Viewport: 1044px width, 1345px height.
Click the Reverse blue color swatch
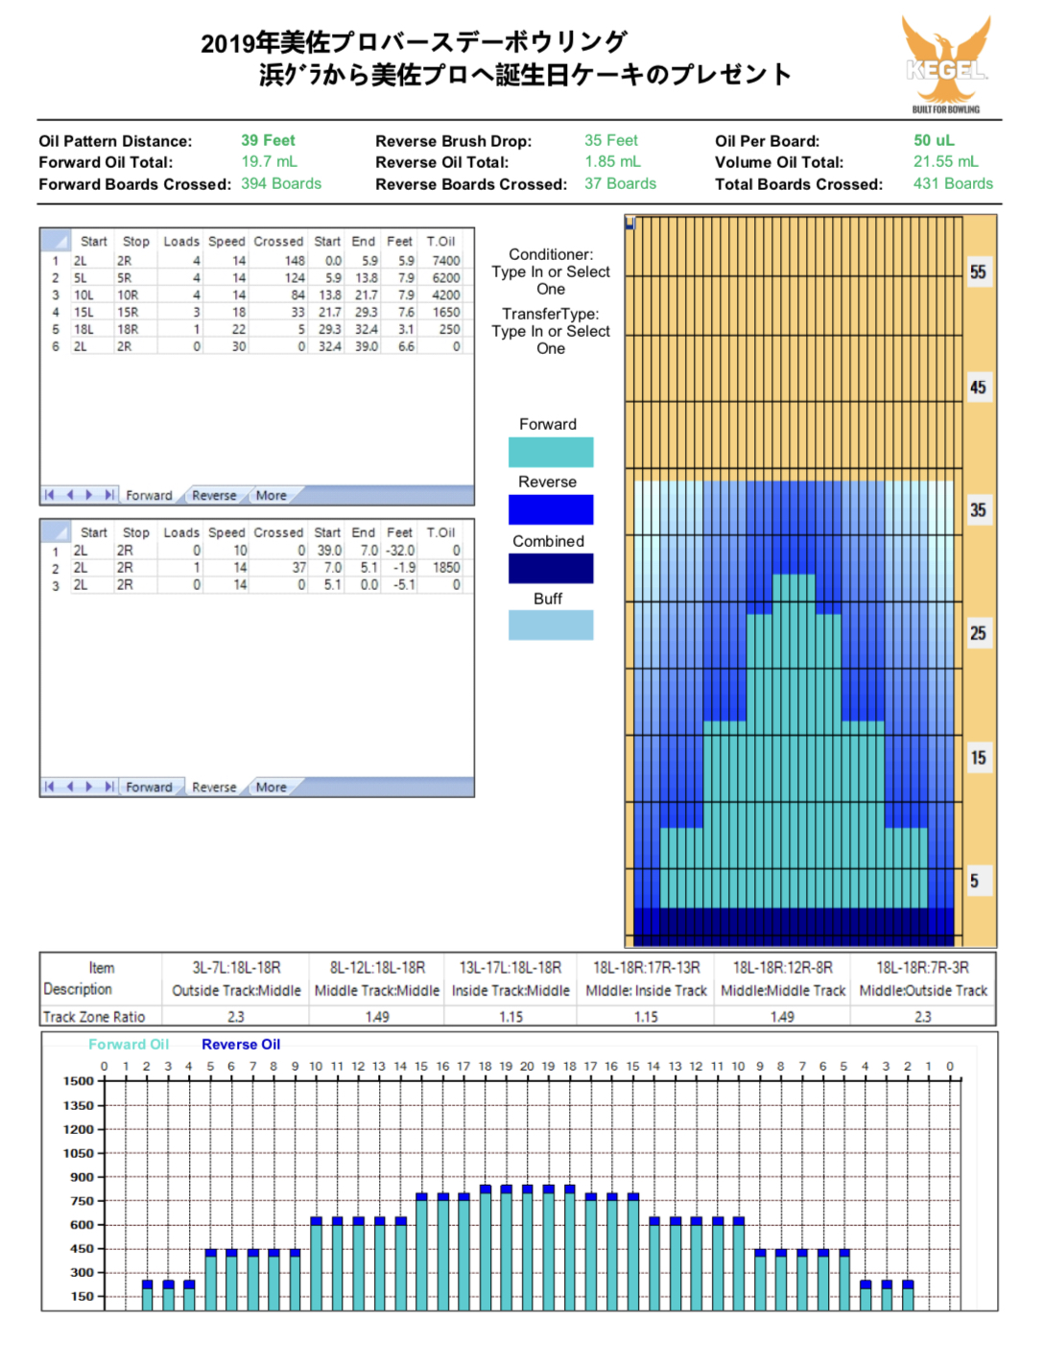coord(551,509)
